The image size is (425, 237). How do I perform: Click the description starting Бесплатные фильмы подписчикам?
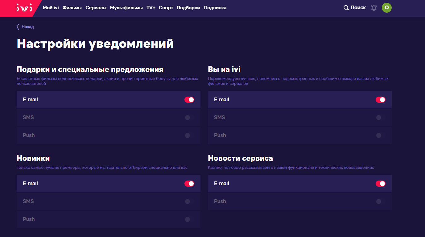pos(107,81)
